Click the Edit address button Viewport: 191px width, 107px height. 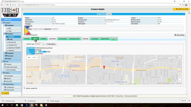coord(51,44)
